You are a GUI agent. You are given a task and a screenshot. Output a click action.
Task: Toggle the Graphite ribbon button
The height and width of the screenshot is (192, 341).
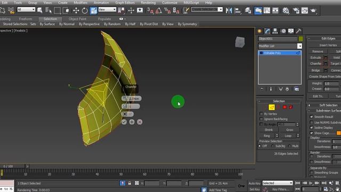[x=258, y=10]
